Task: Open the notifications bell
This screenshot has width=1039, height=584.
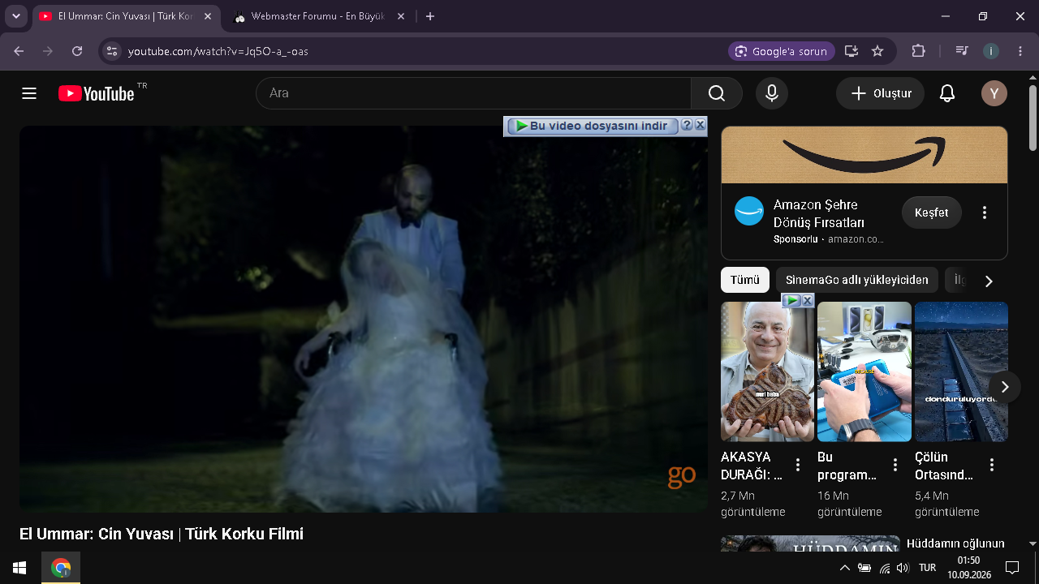Action: [x=947, y=93]
